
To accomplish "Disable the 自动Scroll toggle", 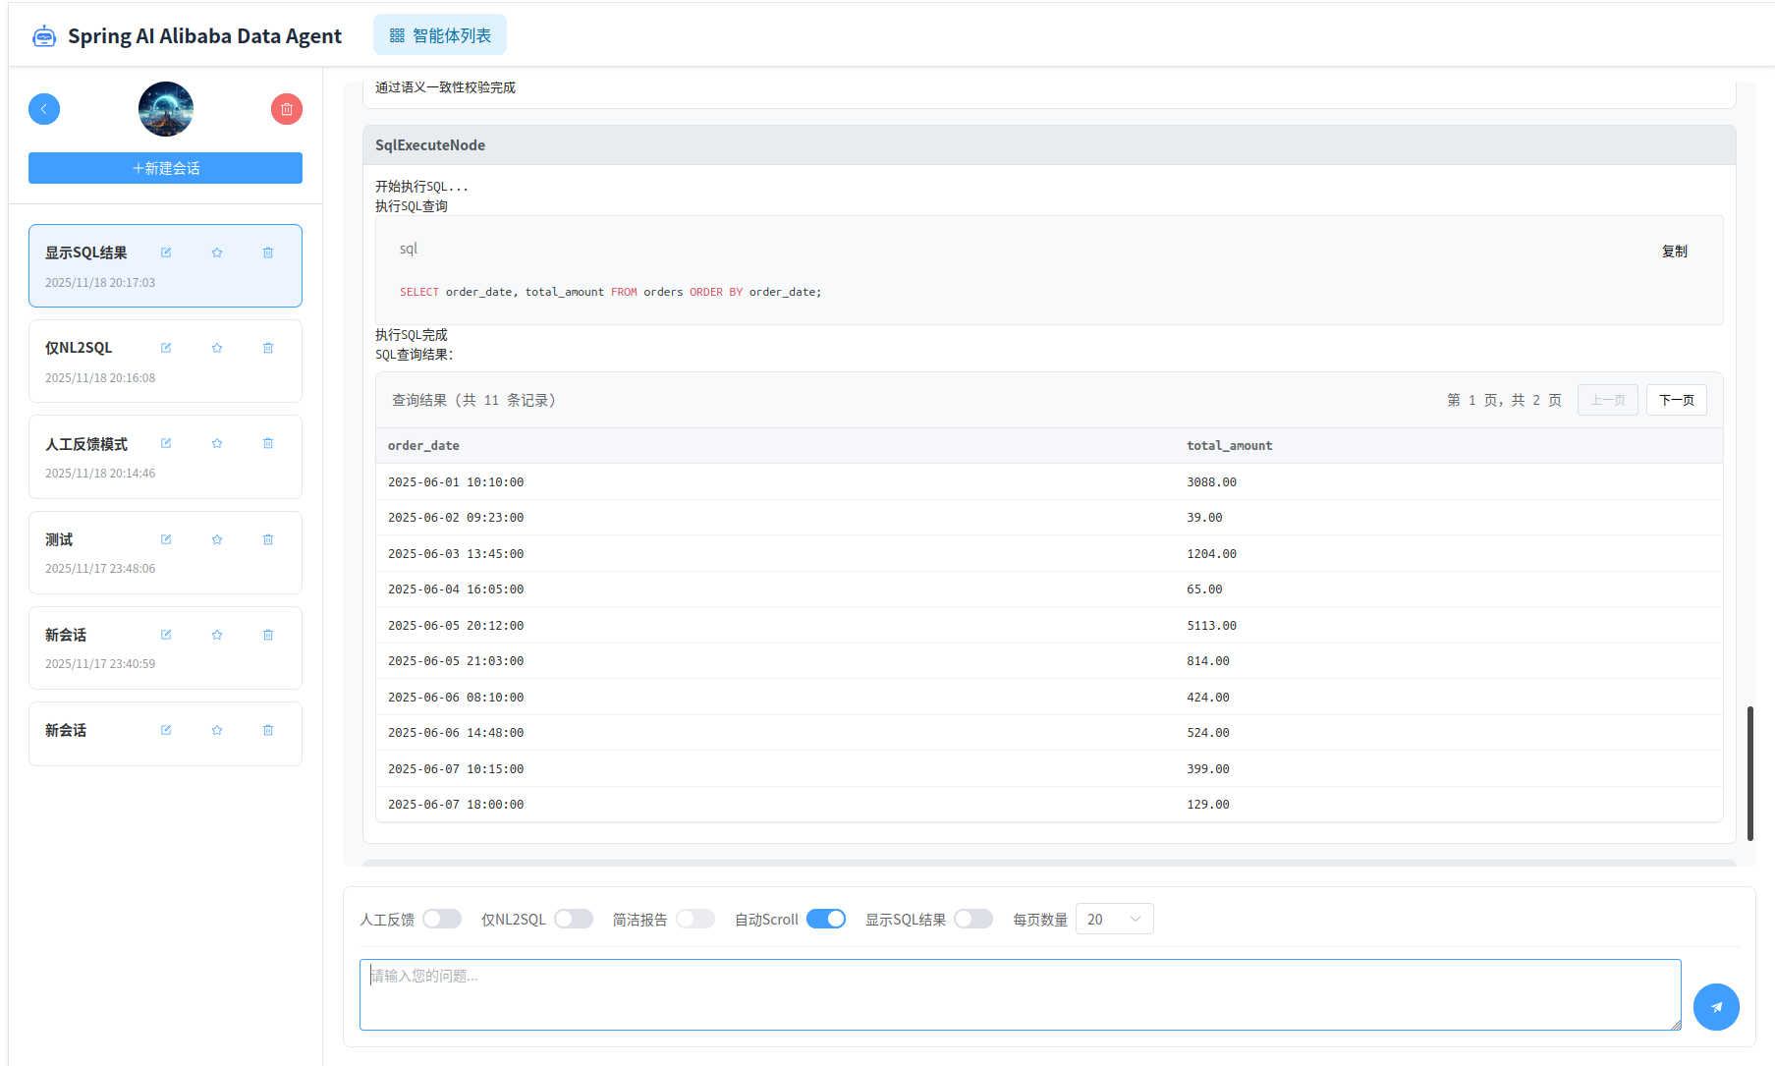I will pos(826,918).
